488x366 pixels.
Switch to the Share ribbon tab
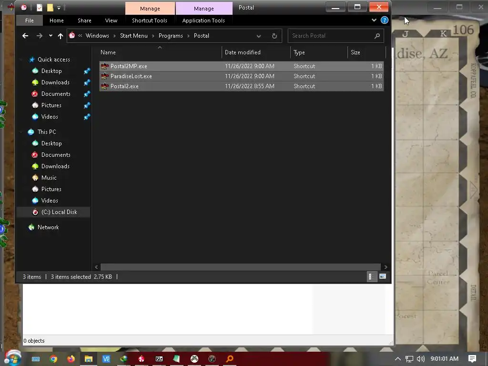tap(84, 20)
